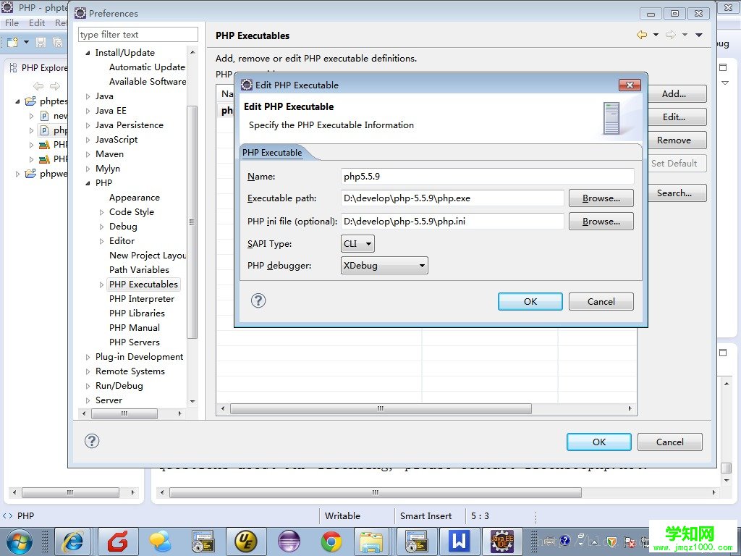Click the server image in Edit PHP Executable header
Screen dimensions: 741x556
[611, 118]
